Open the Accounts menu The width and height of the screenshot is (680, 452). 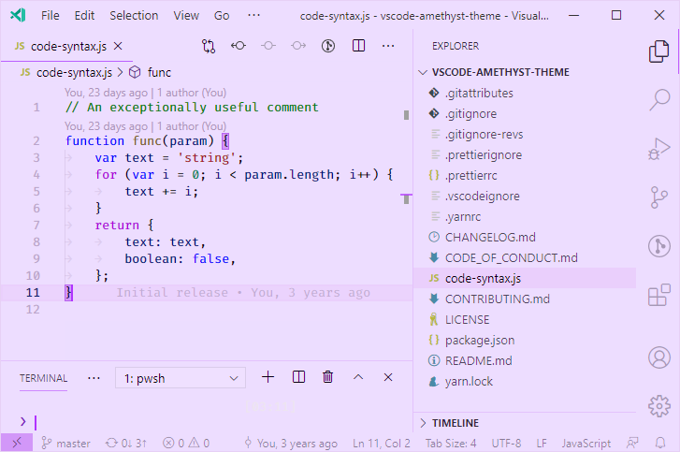tap(659, 357)
